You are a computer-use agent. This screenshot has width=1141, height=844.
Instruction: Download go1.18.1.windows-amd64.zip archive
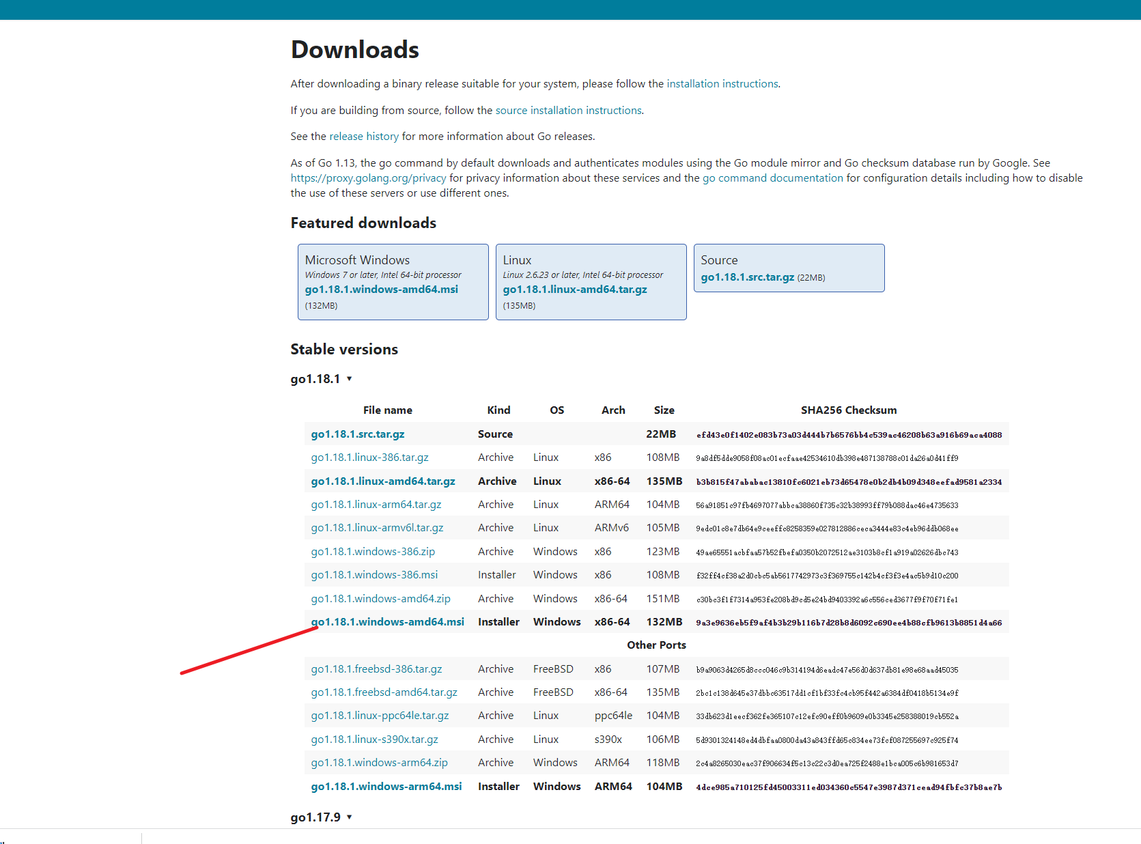coord(380,598)
